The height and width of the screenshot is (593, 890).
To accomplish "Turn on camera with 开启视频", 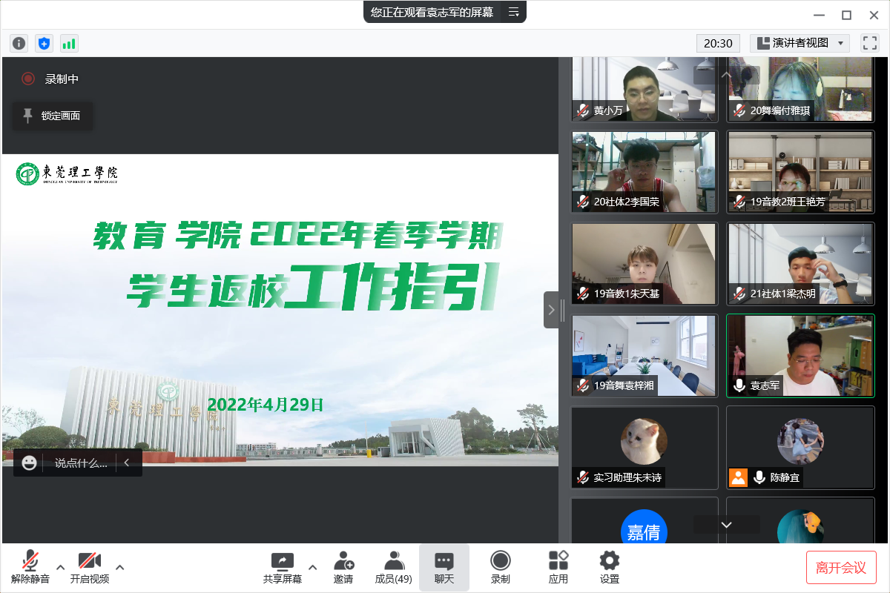I will coord(89,567).
